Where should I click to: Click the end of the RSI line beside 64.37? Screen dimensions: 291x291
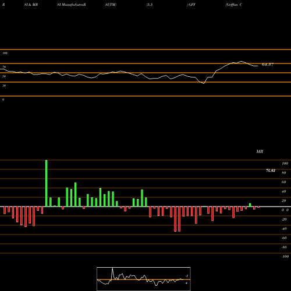(x=258, y=66)
